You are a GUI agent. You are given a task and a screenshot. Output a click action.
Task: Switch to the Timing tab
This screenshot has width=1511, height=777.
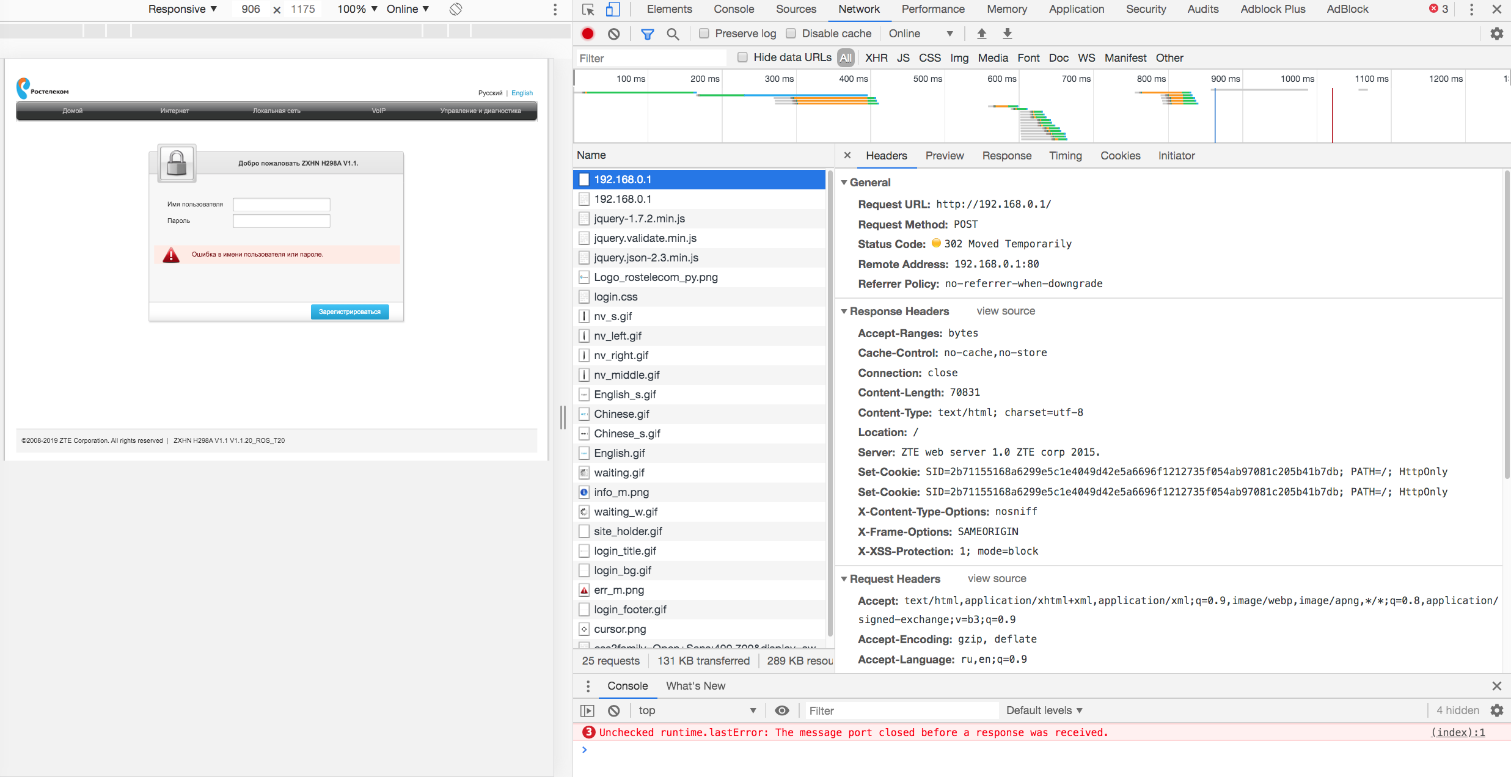click(1065, 156)
